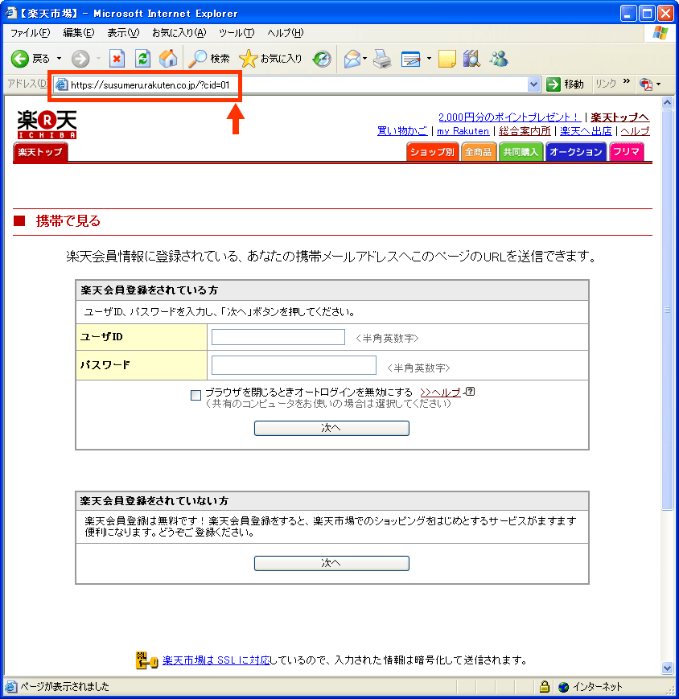
Task: Expand the Links bar chevron
Action: click(x=627, y=81)
